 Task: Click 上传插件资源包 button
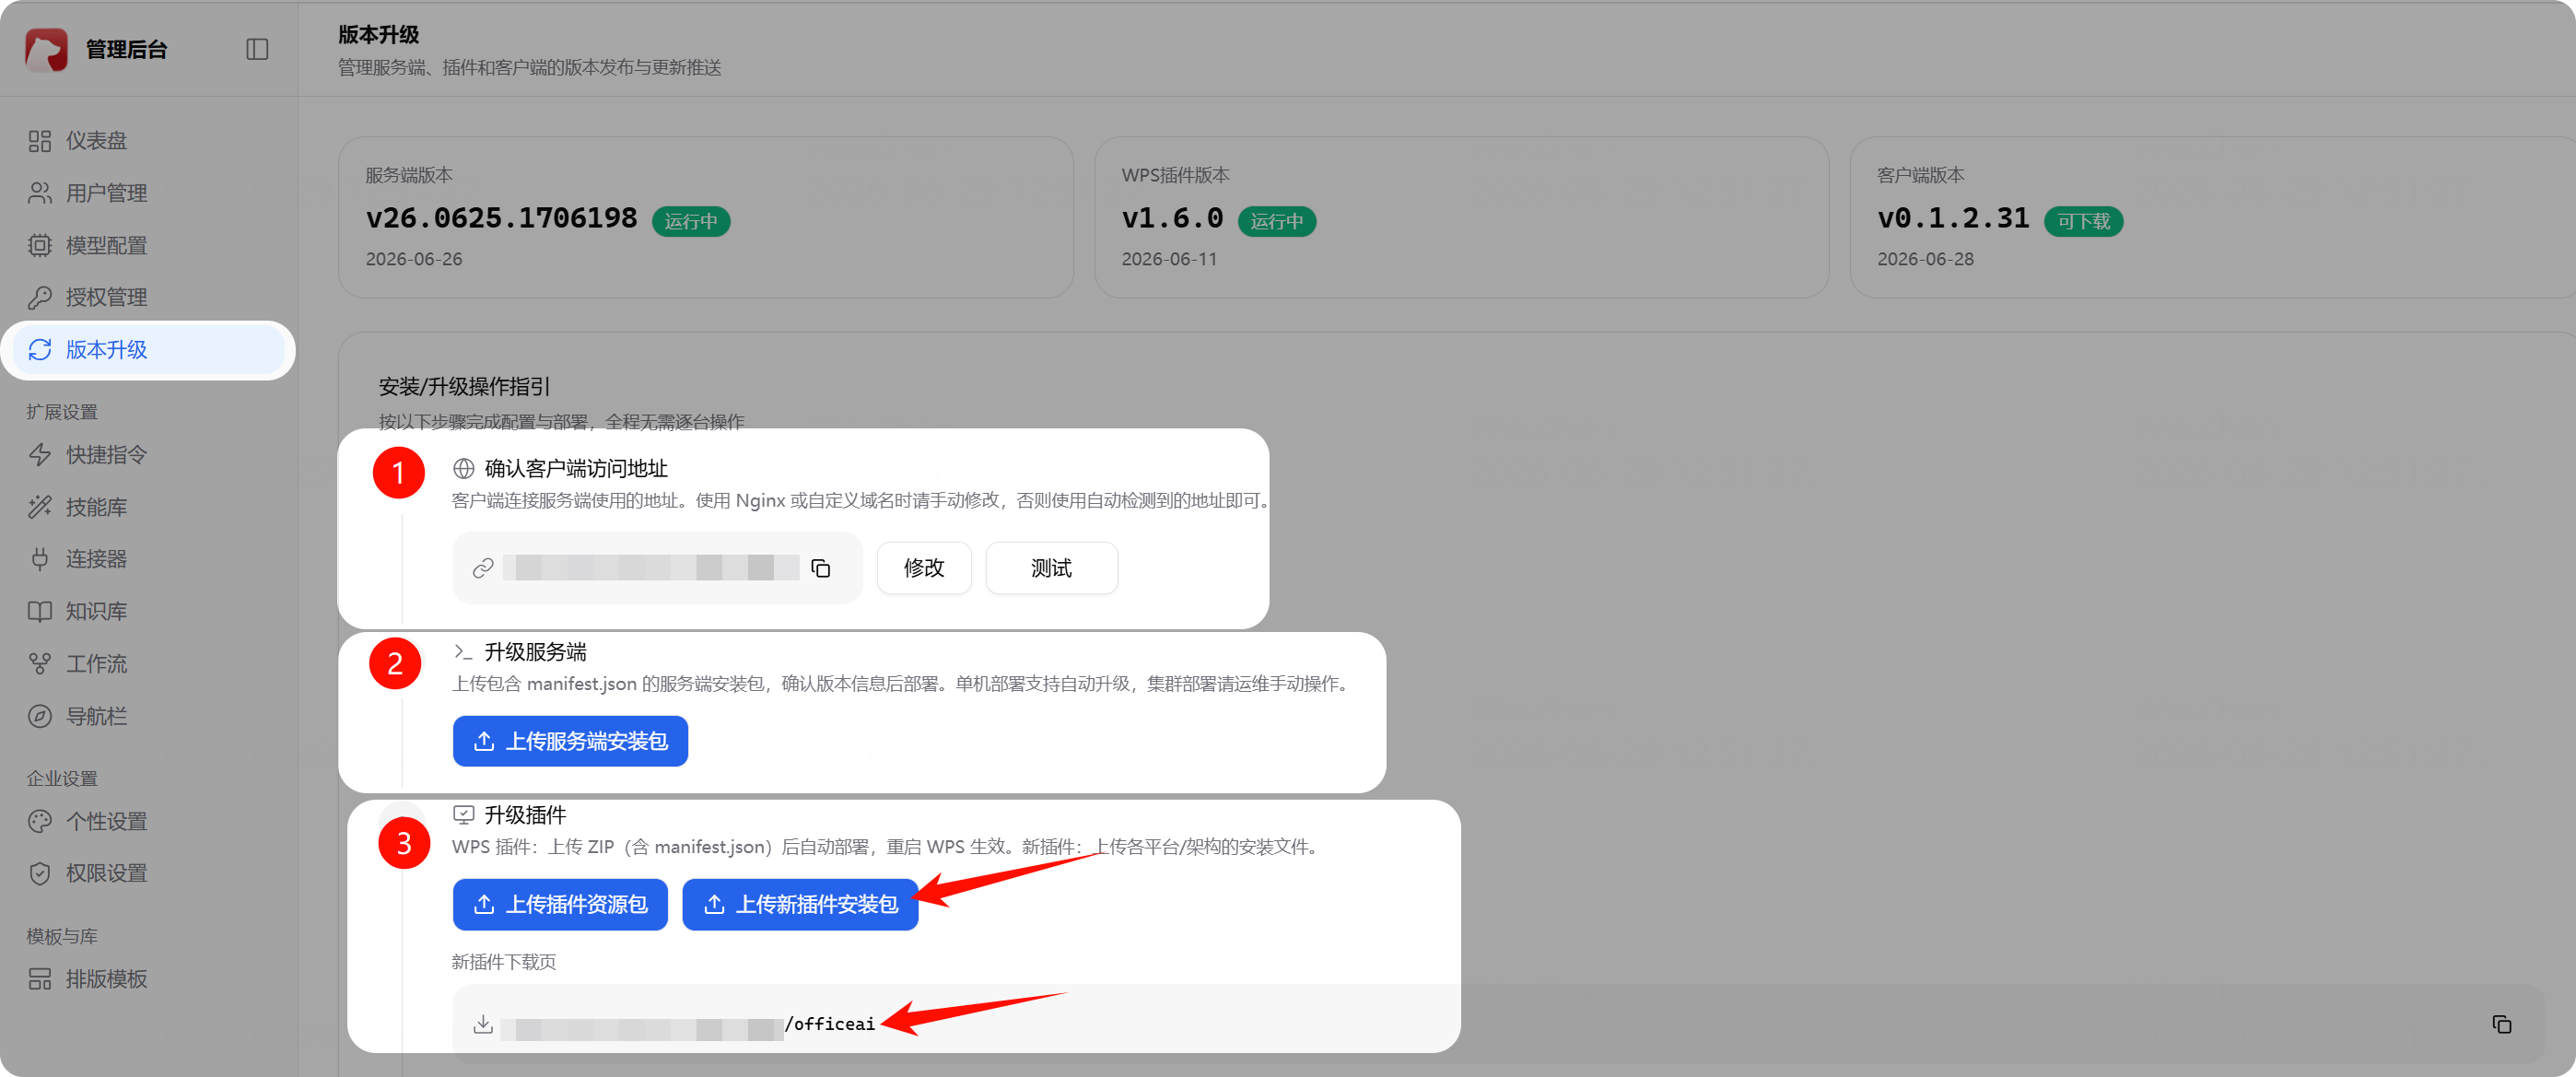(x=560, y=904)
